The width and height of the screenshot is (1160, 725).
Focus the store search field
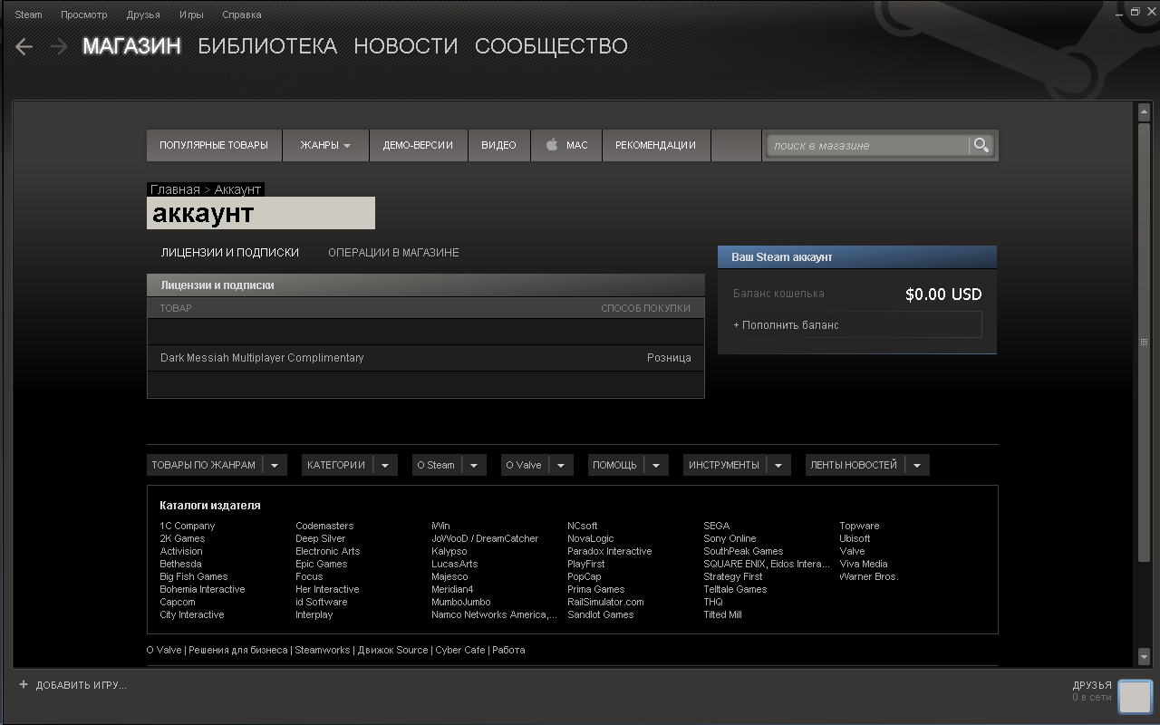(867, 145)
